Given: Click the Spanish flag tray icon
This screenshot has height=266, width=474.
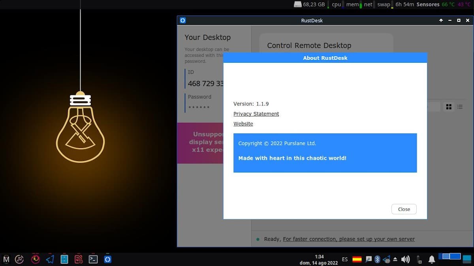Looking at the screenshot, I should point(357,259).
